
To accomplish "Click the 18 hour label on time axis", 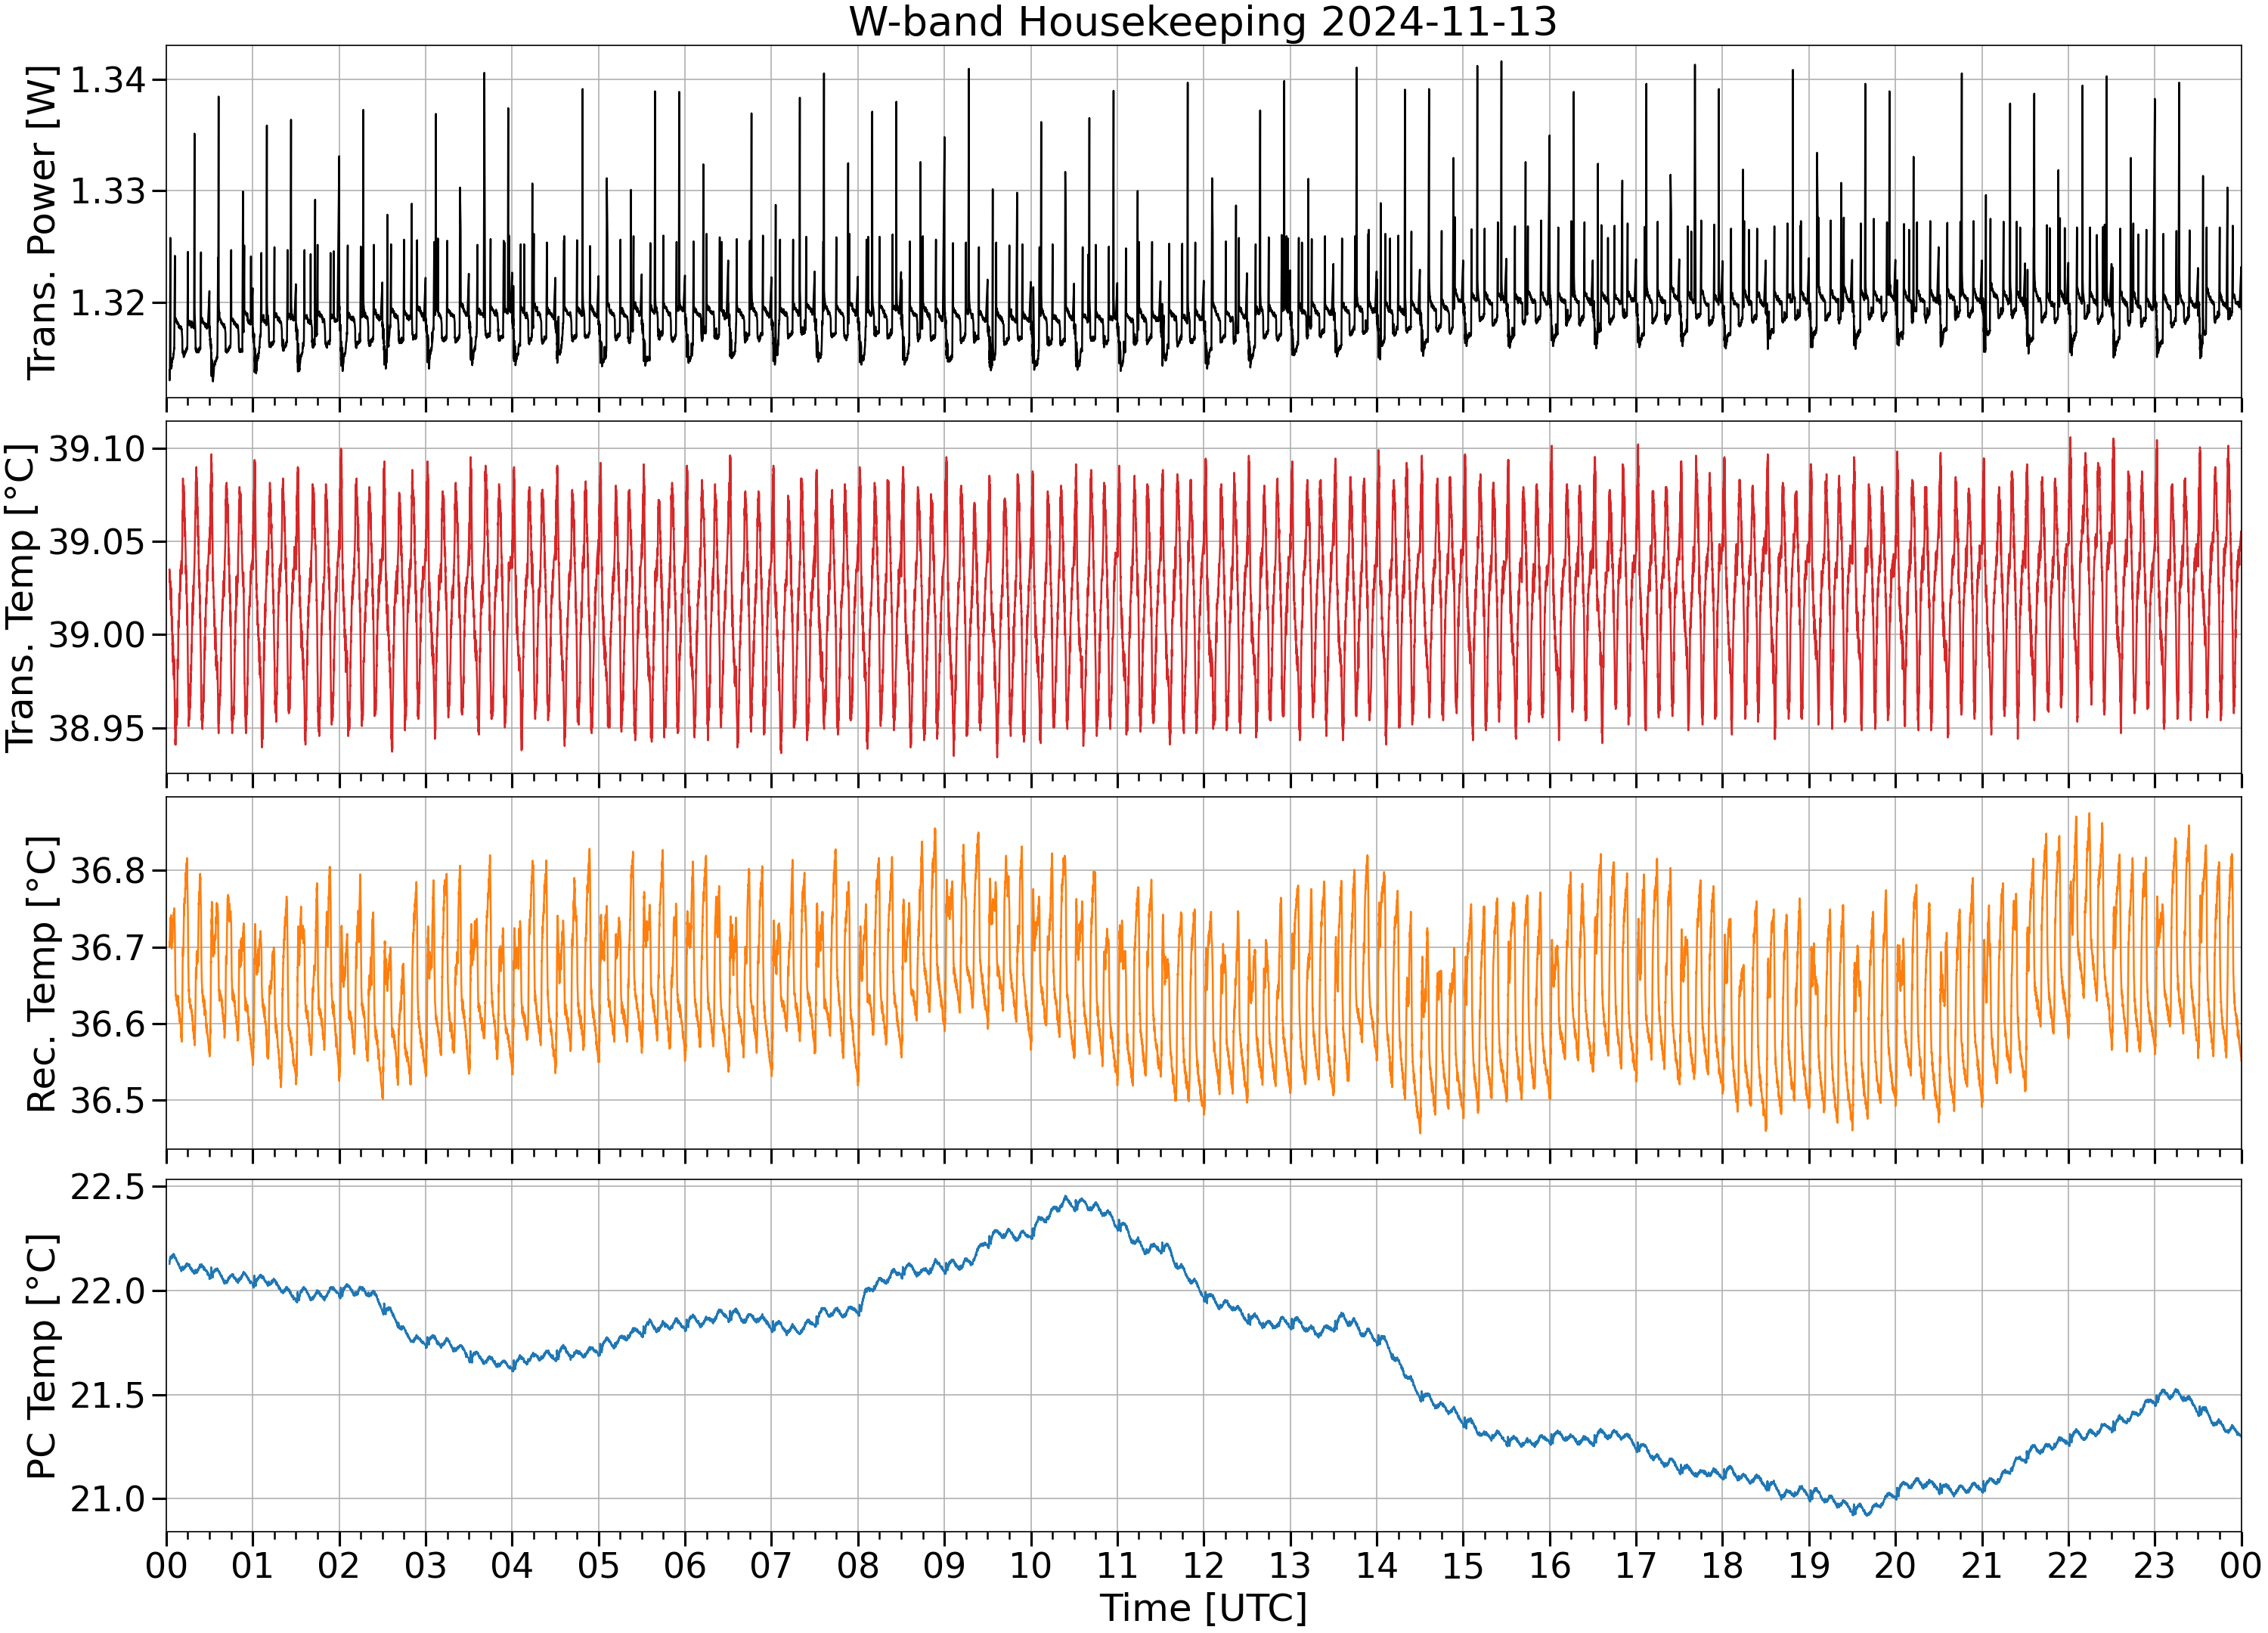I will [x=1722, y=1564].
